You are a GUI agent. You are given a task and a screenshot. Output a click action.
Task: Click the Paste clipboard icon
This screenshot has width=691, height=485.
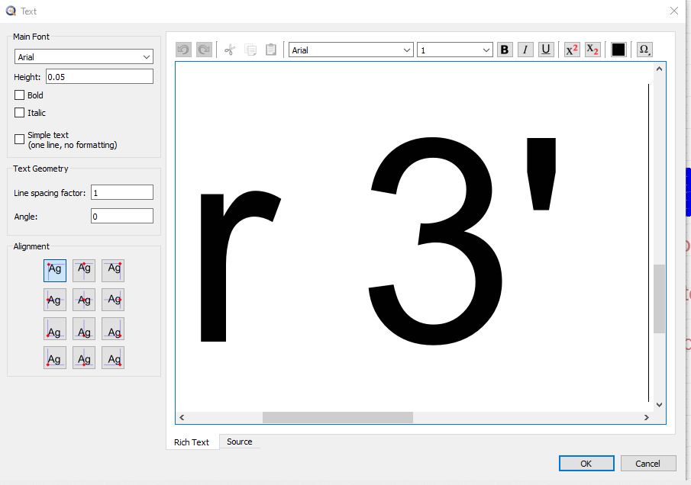point(271,50)
